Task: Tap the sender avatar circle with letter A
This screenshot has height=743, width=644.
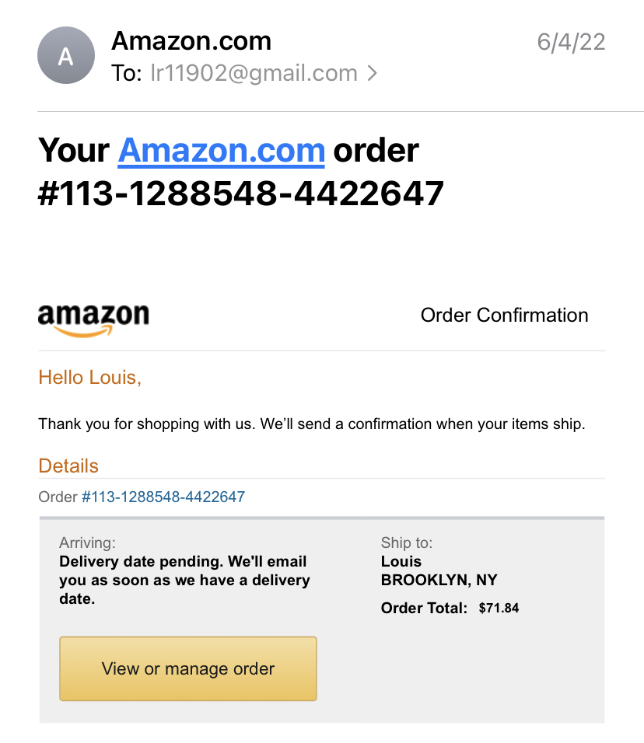Action: pyautogui.click(x=66, y=57)
